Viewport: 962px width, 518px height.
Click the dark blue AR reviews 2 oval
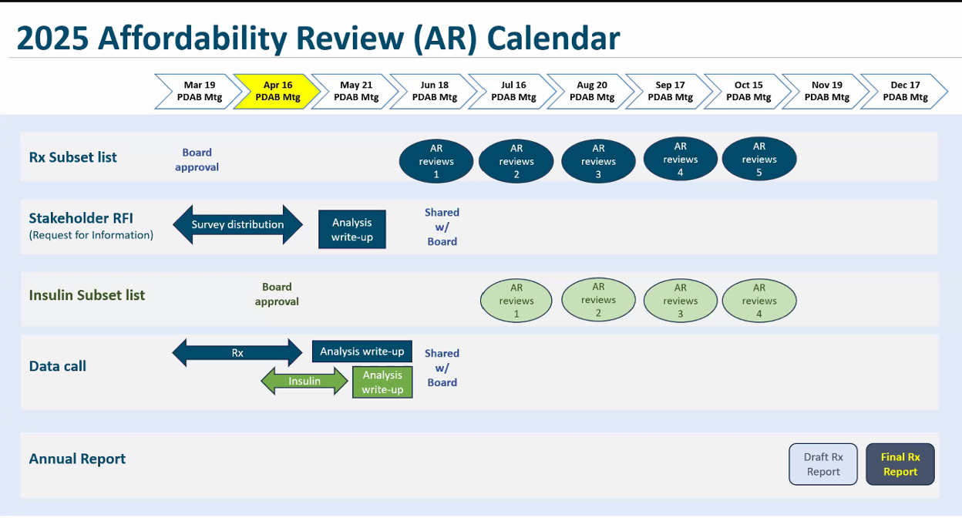pos(516,161)
